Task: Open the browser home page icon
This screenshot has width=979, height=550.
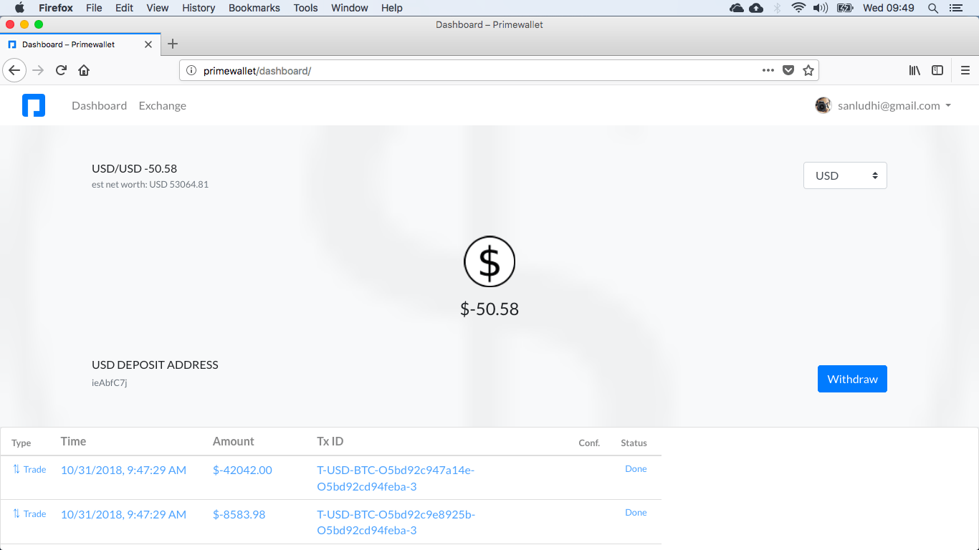Action: coord(84,70)
